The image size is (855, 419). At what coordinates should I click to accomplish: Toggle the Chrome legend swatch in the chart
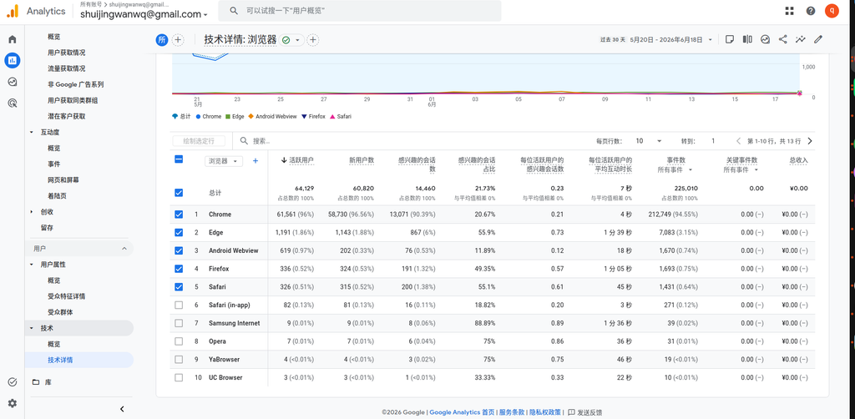coord(198,117)
